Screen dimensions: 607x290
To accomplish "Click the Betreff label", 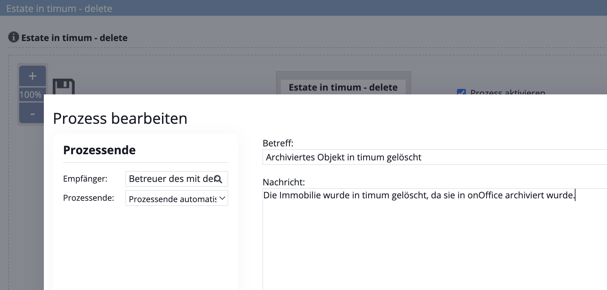I will coord(278,143).
